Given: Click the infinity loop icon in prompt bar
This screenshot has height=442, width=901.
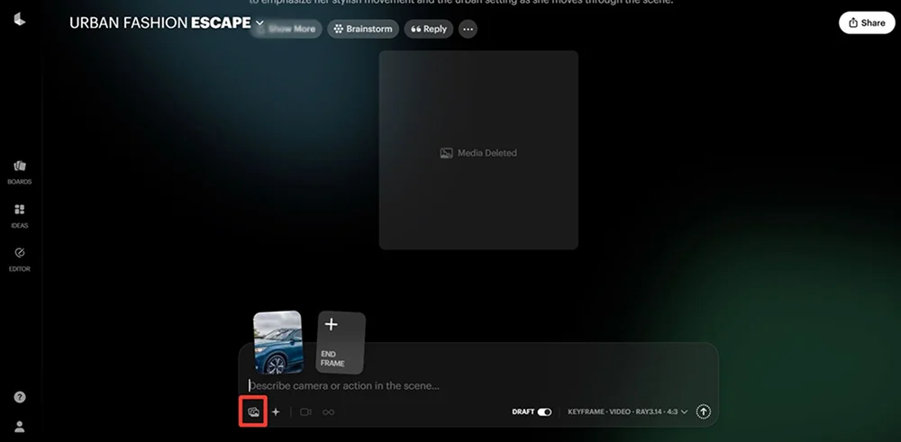Looking at the screenshot, I should (x=328, y=412).
